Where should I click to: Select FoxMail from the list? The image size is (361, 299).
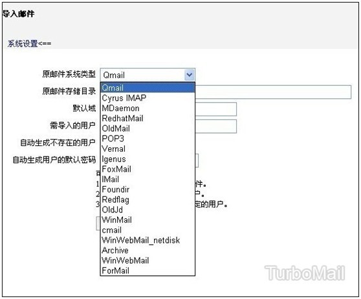click(148, 169)
